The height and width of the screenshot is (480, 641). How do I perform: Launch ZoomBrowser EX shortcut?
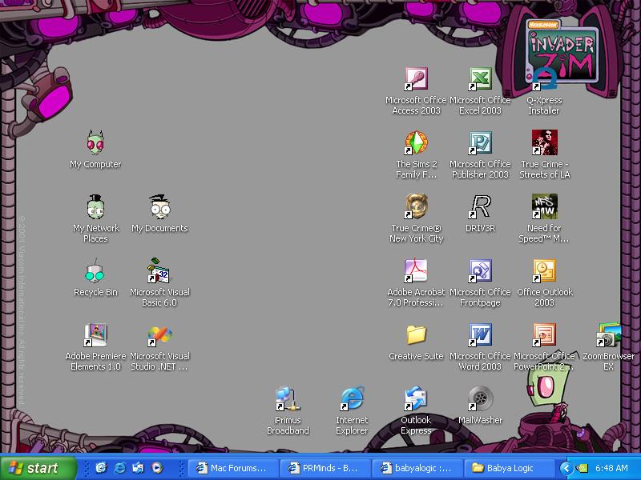[608, 334]
